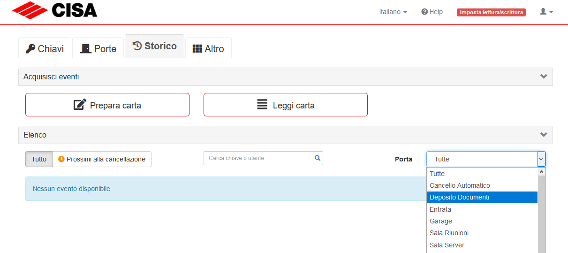Collapse the Elenco section chevron
Image resolution: width=568 pixels, height=253 pixels.
click(544, 135)
